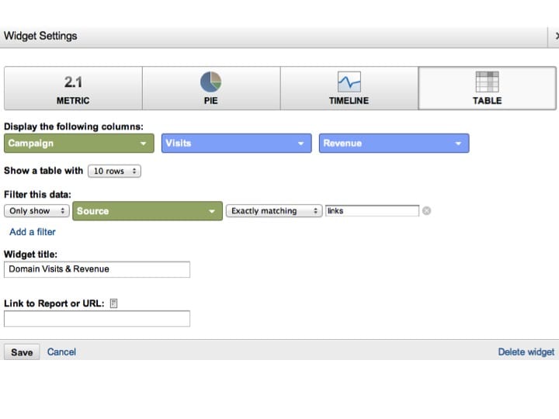The image size is (559, 419).
Task: Click the filter value field containing links
Action: 371,211
